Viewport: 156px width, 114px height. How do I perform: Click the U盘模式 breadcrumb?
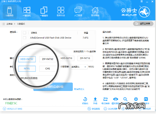tap(21, 24)
